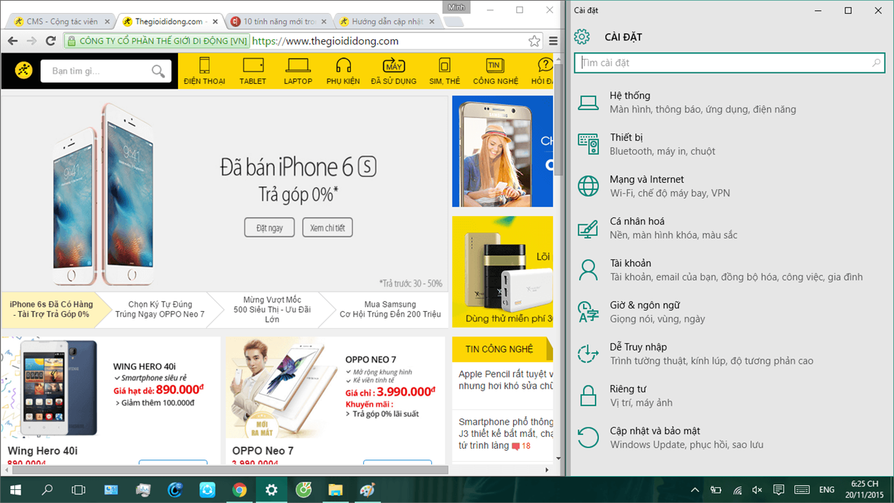Open Hệ thống settings category
This screenshot has width=894, height=503.
[x=730, y=103]
